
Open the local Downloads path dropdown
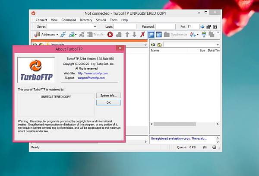145,45
